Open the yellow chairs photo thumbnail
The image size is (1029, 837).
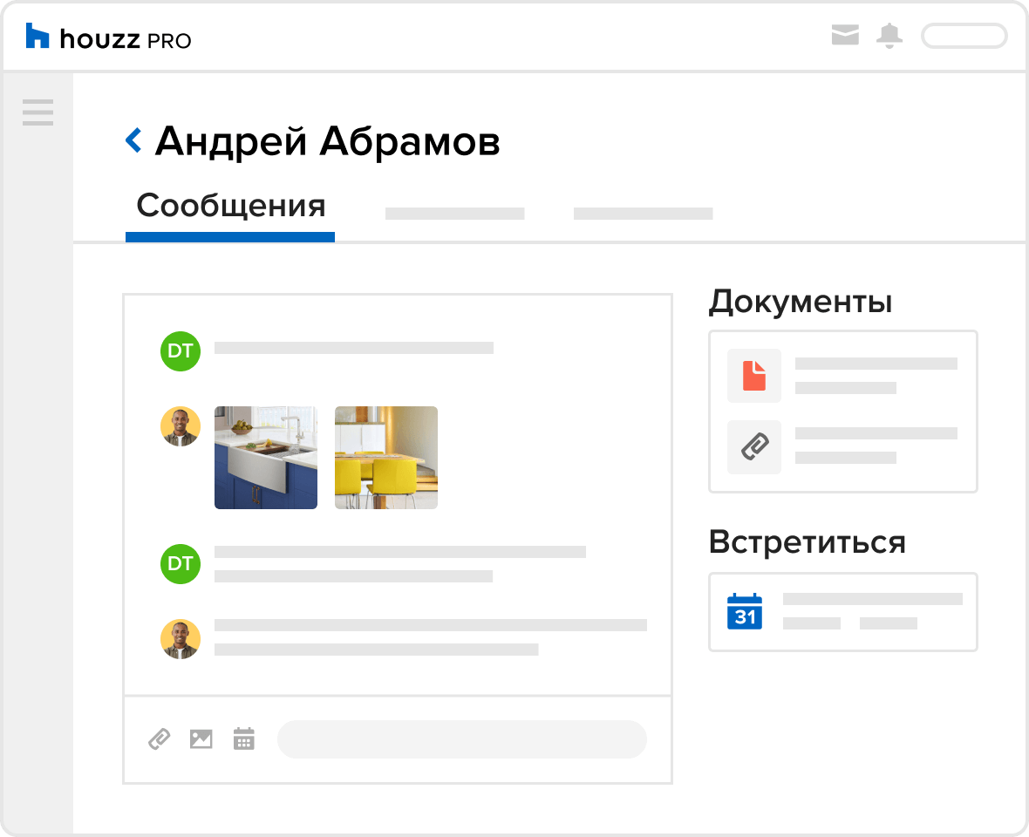pos(386,458)
